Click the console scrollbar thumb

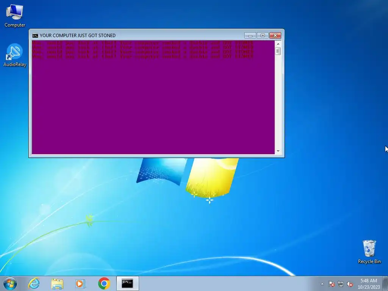click(x=278, y=51)
